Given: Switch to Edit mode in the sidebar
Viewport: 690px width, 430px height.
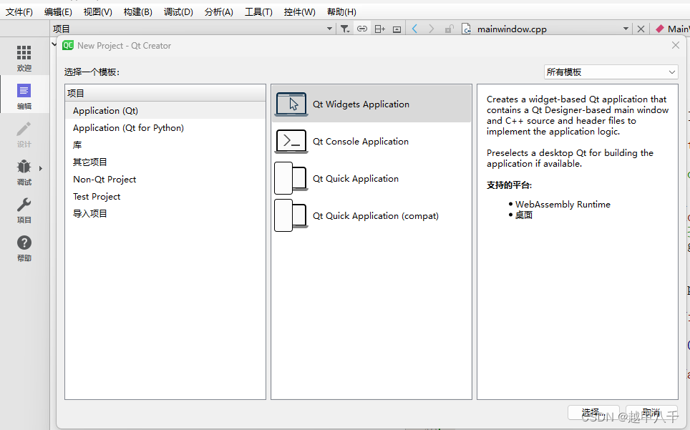Looking at the screenshot, I should (x=24, y=94).
